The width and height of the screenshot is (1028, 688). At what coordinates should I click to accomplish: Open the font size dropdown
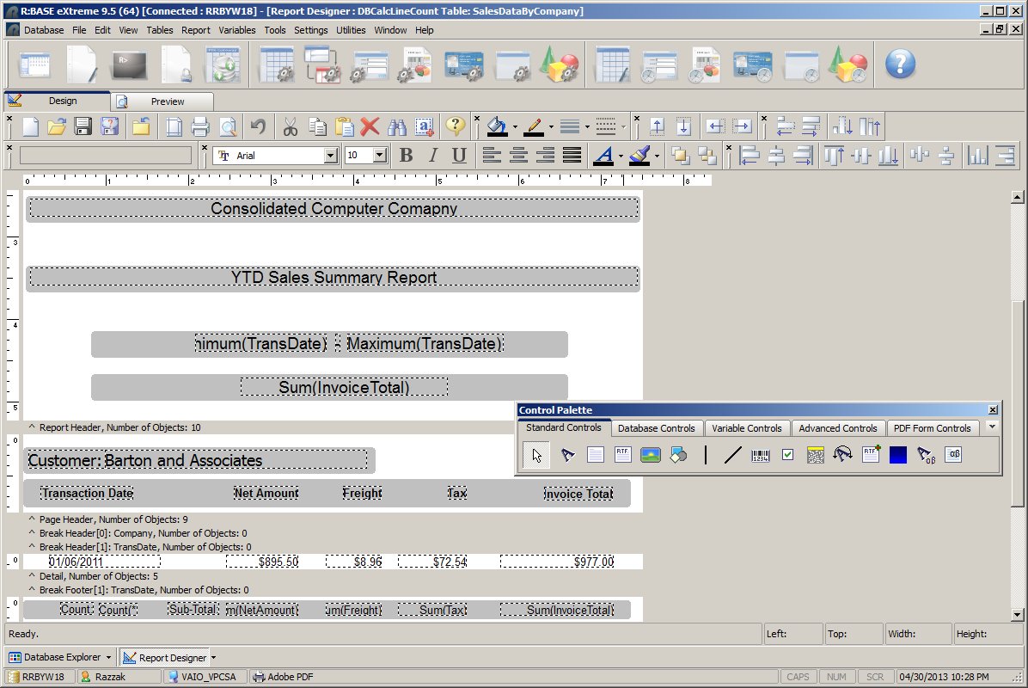pos(380,156)
